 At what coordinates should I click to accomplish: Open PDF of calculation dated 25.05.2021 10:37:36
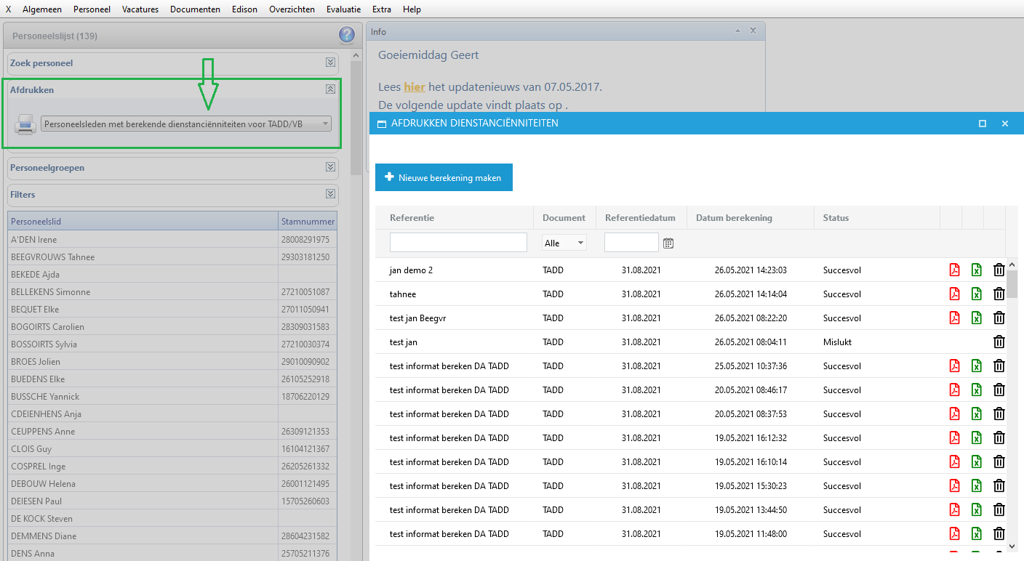[x=954, y=366]
